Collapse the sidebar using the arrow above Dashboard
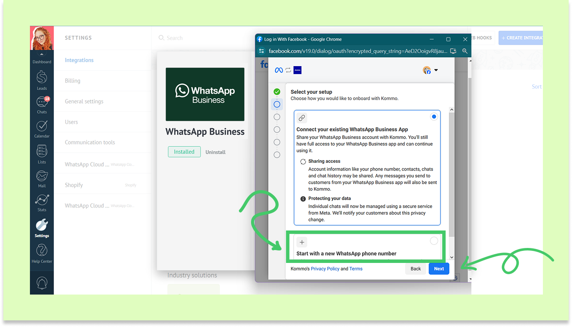Image resolution: width=572 pixels, height=327 pixels. tap(42, 54)
